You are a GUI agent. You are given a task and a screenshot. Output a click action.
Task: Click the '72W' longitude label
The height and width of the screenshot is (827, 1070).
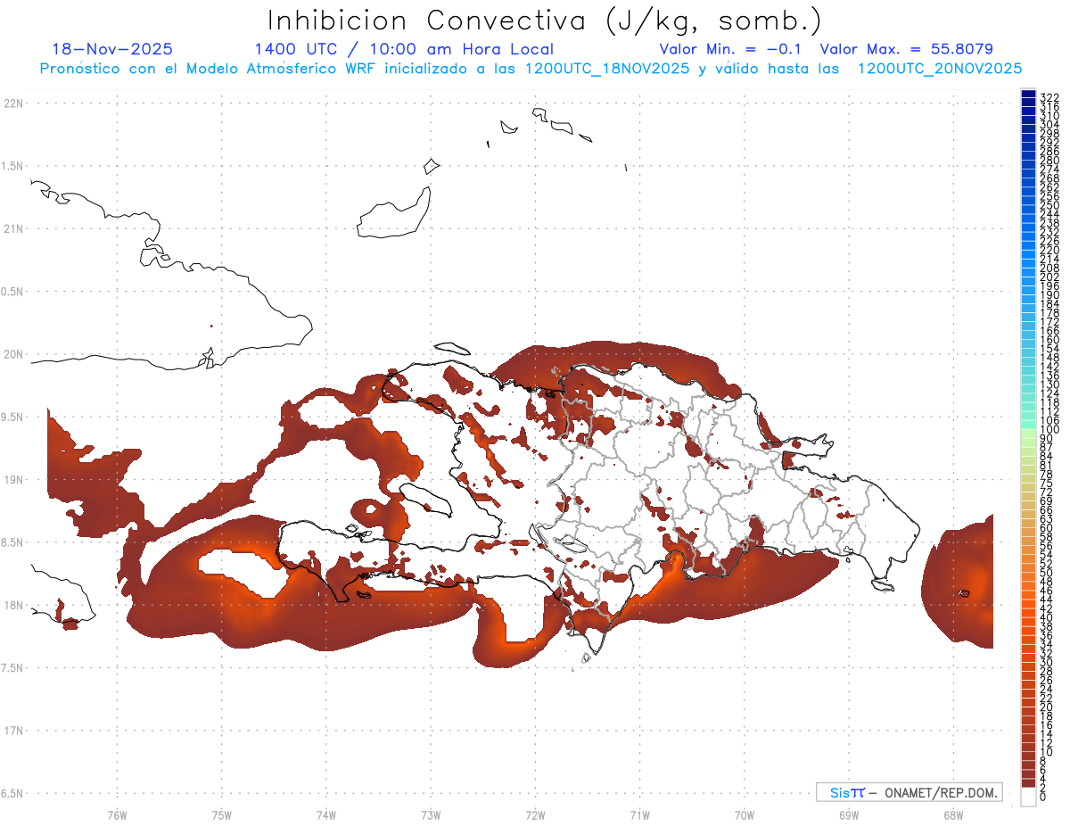(535, 815)
